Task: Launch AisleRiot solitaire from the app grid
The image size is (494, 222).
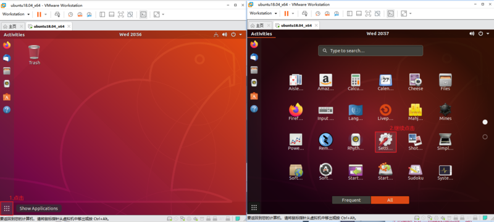Action: click(x=296, y=82)
